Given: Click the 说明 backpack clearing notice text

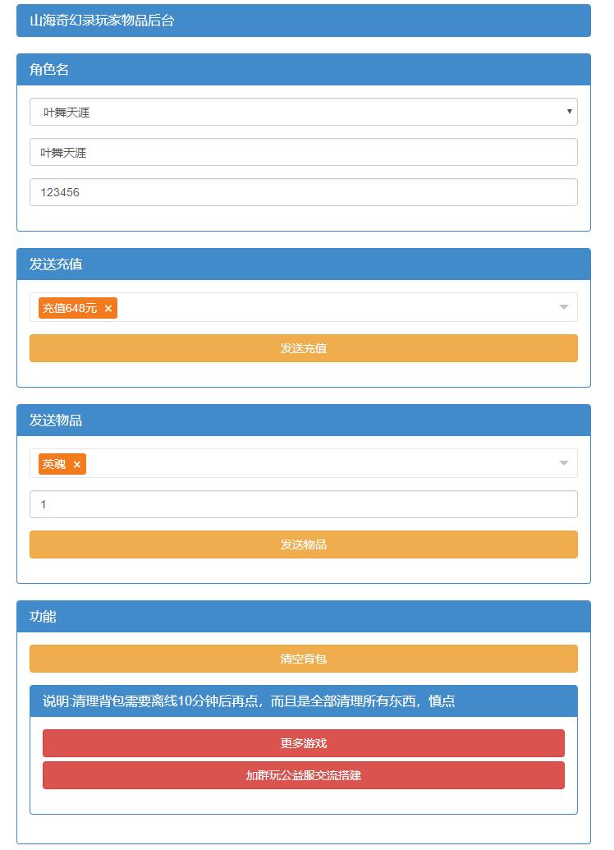Looking at the screenshot, I should coord(249,701).
